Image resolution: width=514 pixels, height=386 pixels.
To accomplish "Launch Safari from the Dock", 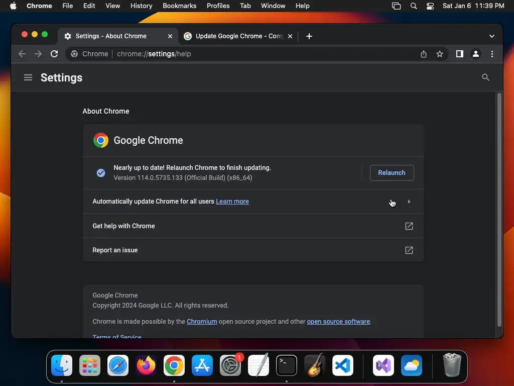I will pyautogui.click(x=118, y=365).
